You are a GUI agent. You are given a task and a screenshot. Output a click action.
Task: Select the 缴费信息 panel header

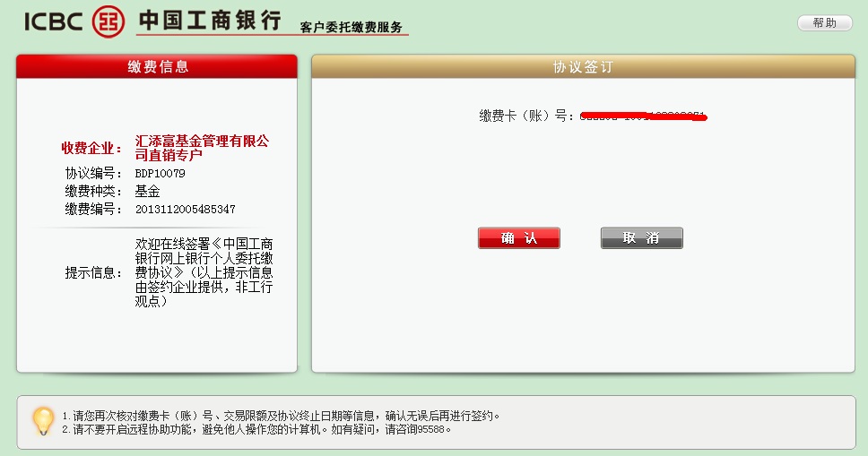point(157,67)
